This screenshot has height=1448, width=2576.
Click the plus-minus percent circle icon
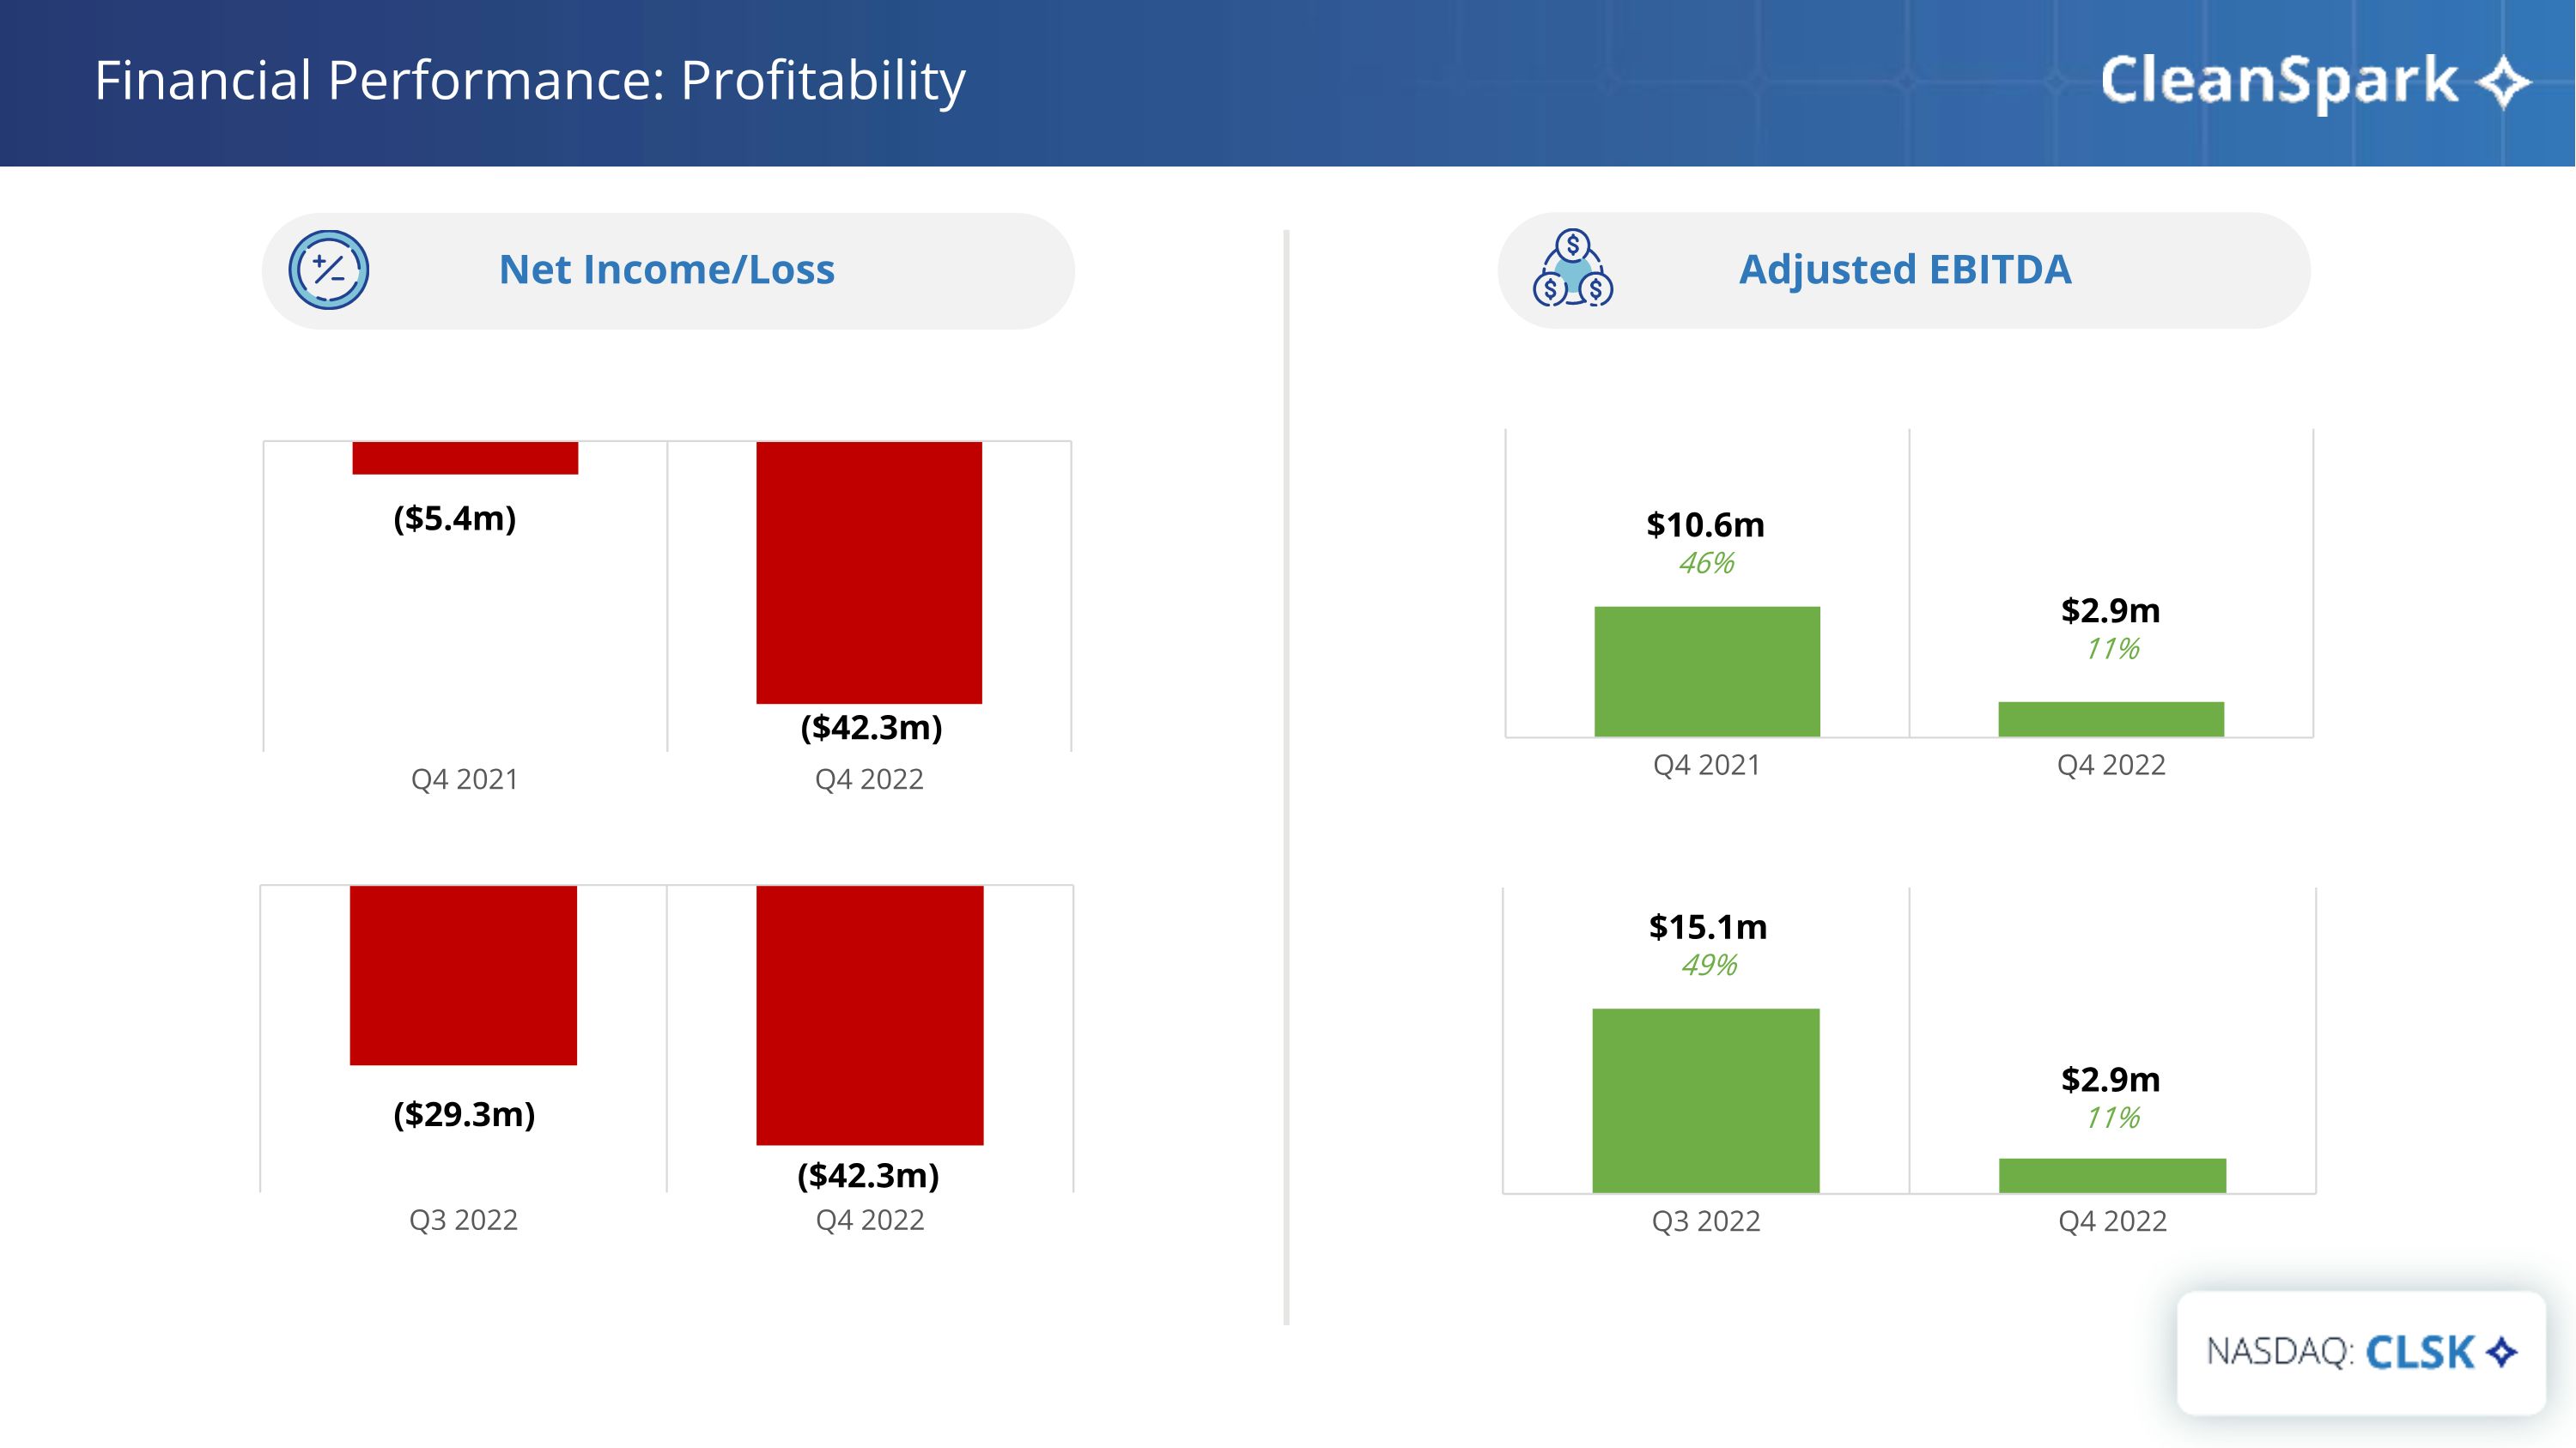tap(329, 270)
